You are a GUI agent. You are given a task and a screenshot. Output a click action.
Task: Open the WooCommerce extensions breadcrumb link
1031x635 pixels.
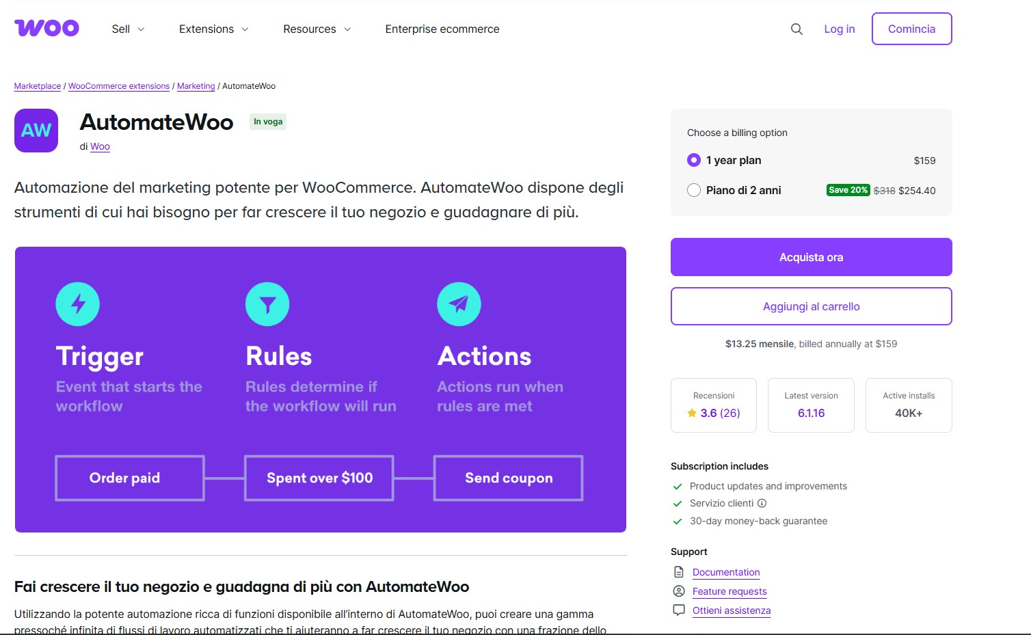point(119,86)
